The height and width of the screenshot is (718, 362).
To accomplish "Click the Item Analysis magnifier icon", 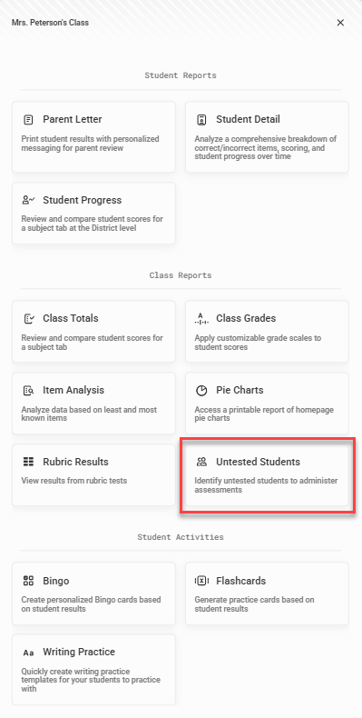I will pyautogui.click(x=28, y=391).
